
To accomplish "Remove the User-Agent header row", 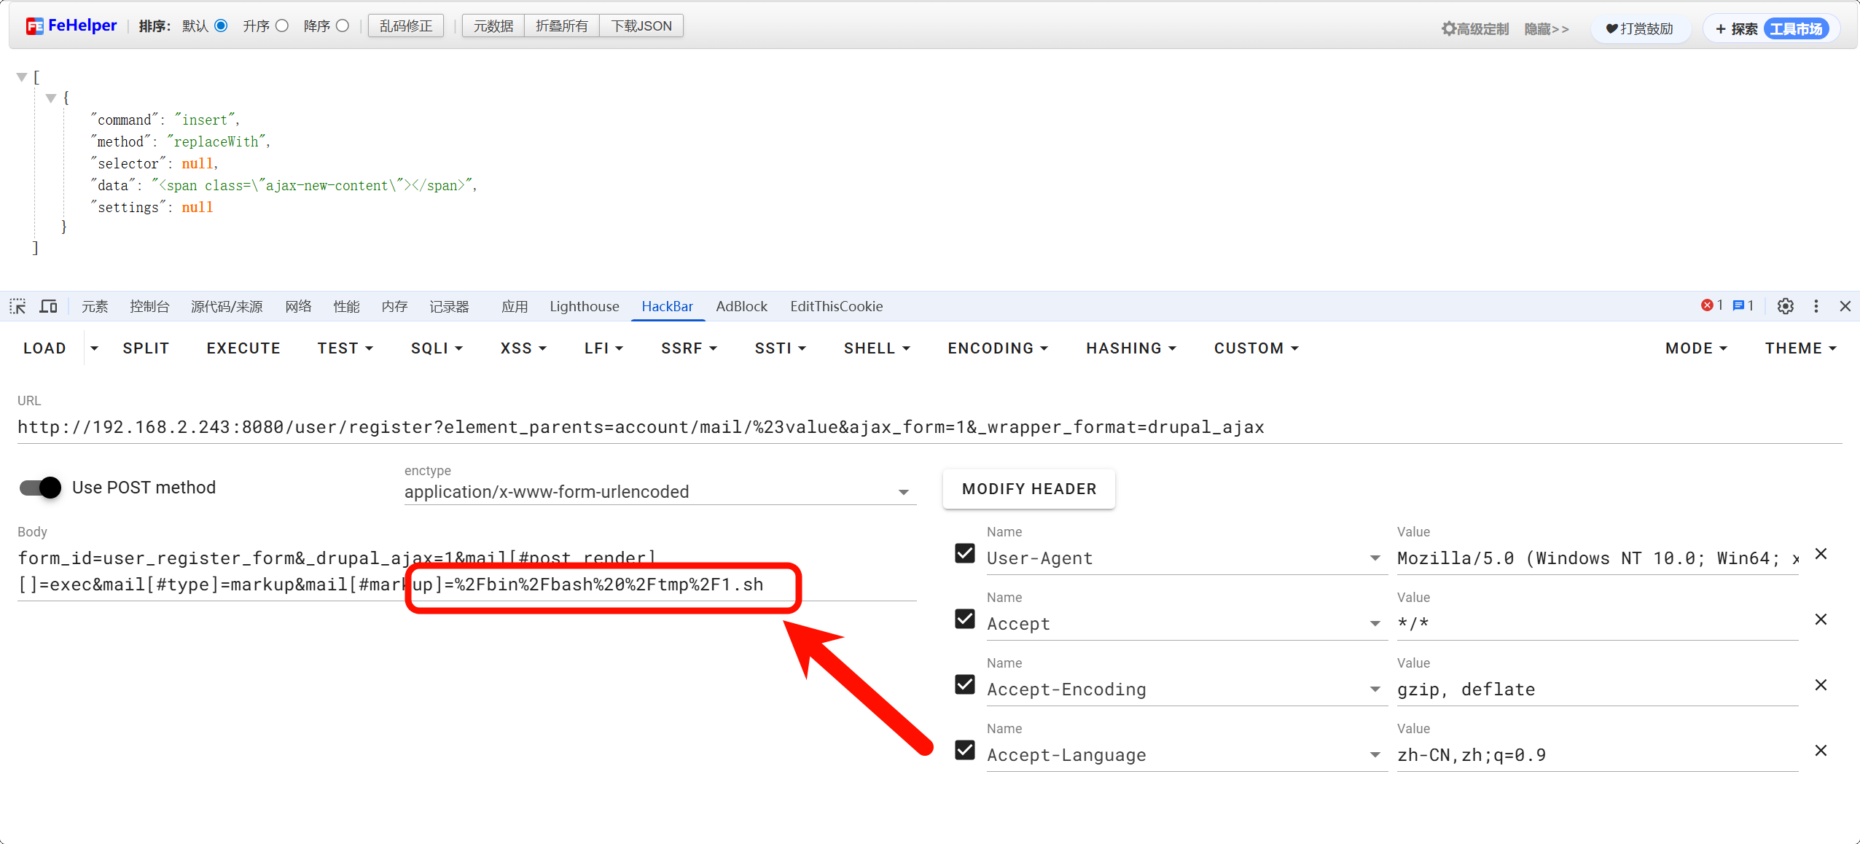I will coord(1821,554).
